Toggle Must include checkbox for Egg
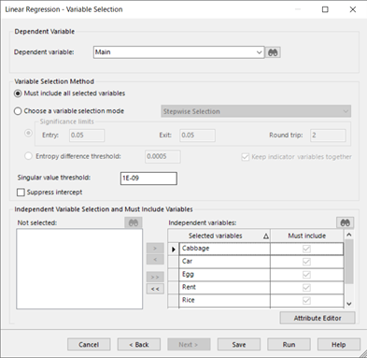The image size is (367, 358). pos(306,275)
